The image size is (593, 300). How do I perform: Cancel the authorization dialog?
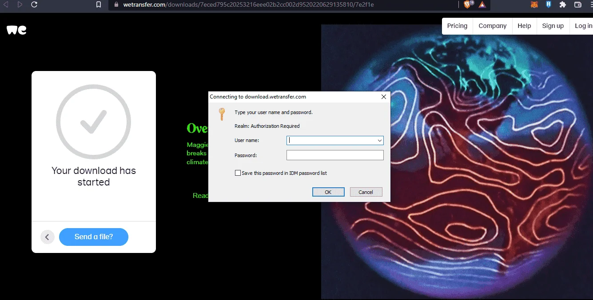[366, 192]
